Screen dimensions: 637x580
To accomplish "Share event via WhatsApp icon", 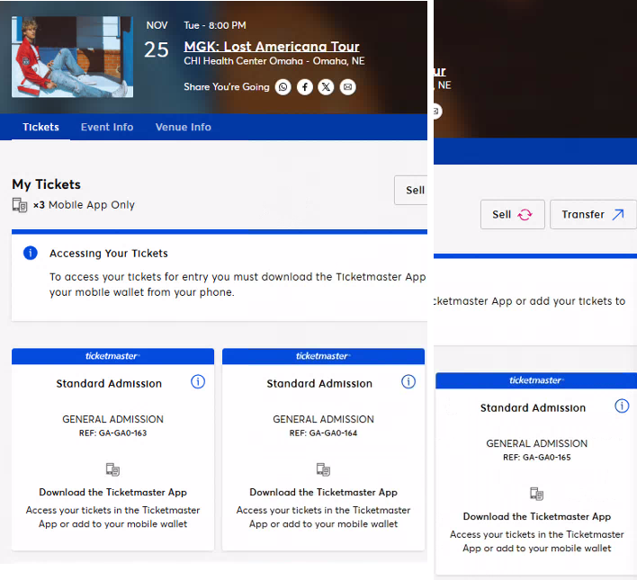I will (283, 87).
